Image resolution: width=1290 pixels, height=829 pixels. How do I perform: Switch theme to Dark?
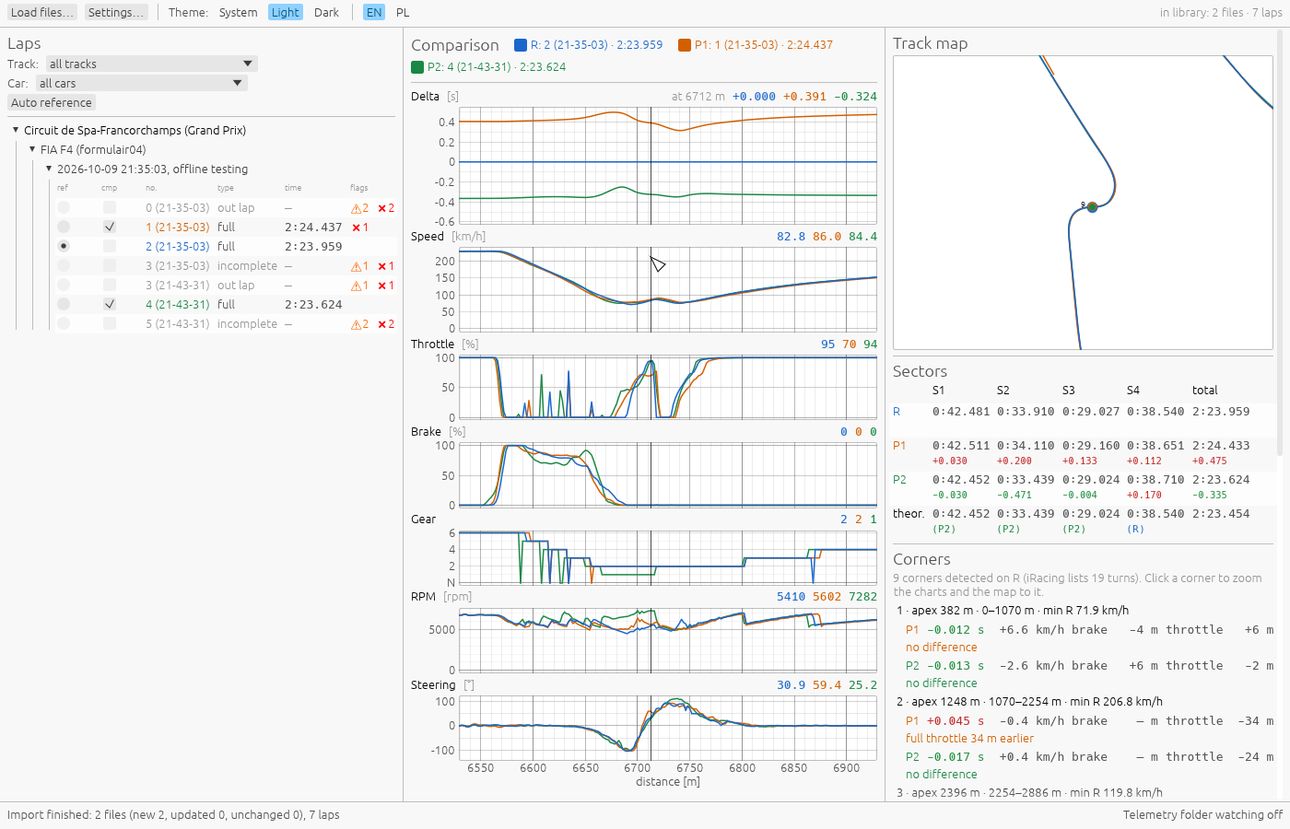[x=326, y=12]
